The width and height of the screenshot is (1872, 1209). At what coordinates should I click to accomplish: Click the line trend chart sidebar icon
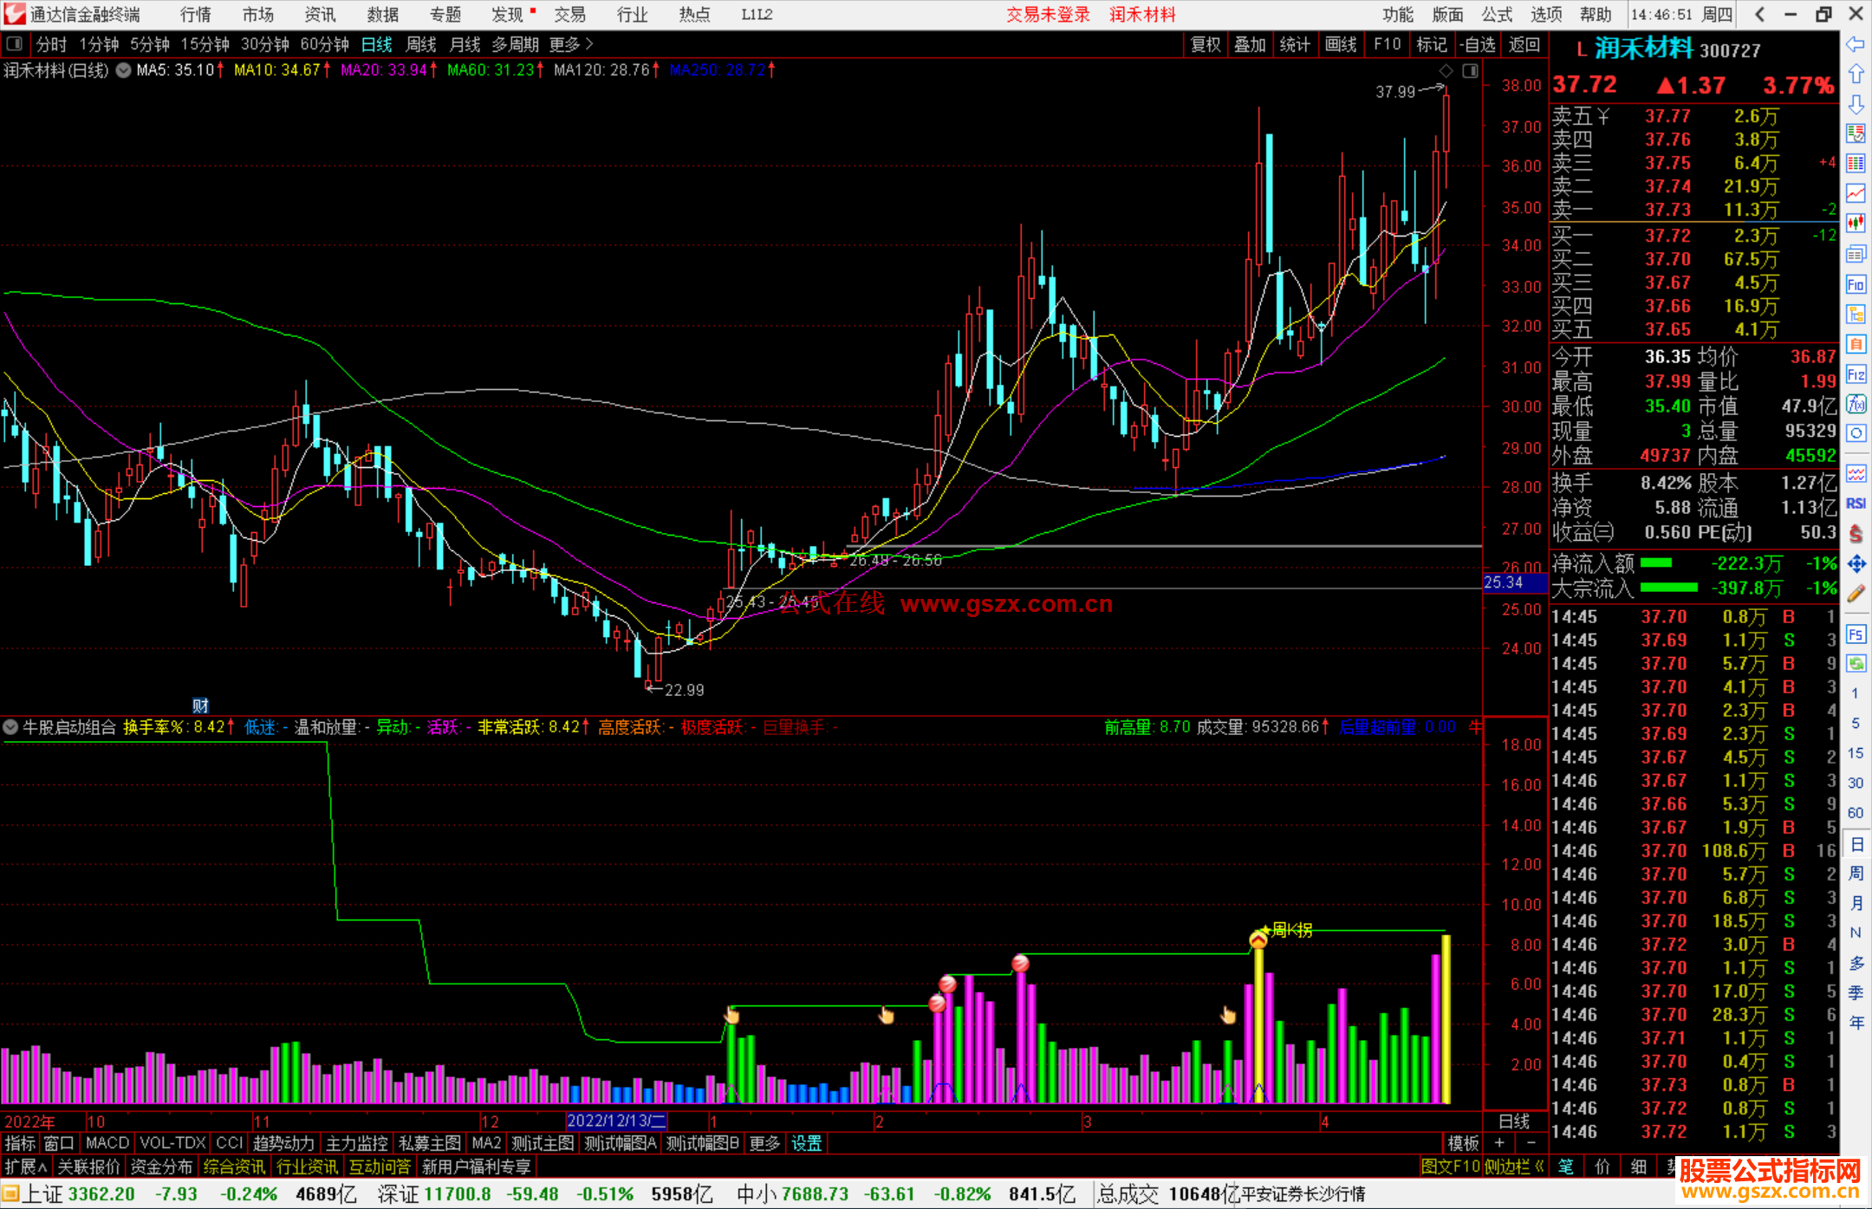(1856, 193)
